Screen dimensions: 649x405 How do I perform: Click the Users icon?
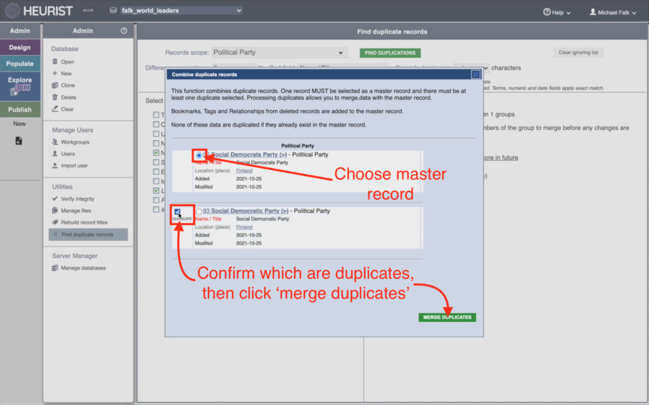coord(55,153)
